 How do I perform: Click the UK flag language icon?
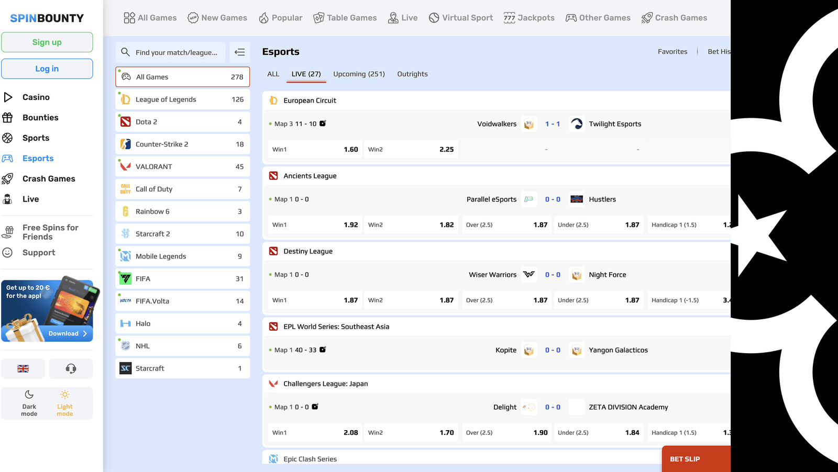(23, 368)
